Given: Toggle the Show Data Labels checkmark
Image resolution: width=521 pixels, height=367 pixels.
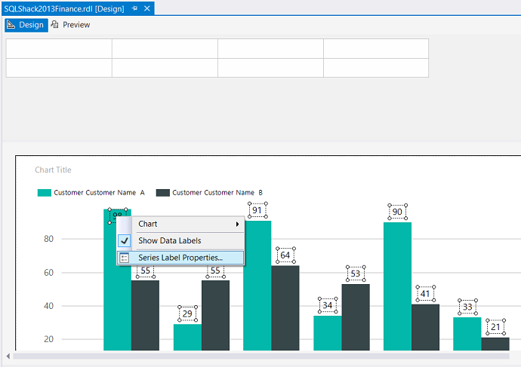Looking at the screenshot, I should [x=125, y=241].
